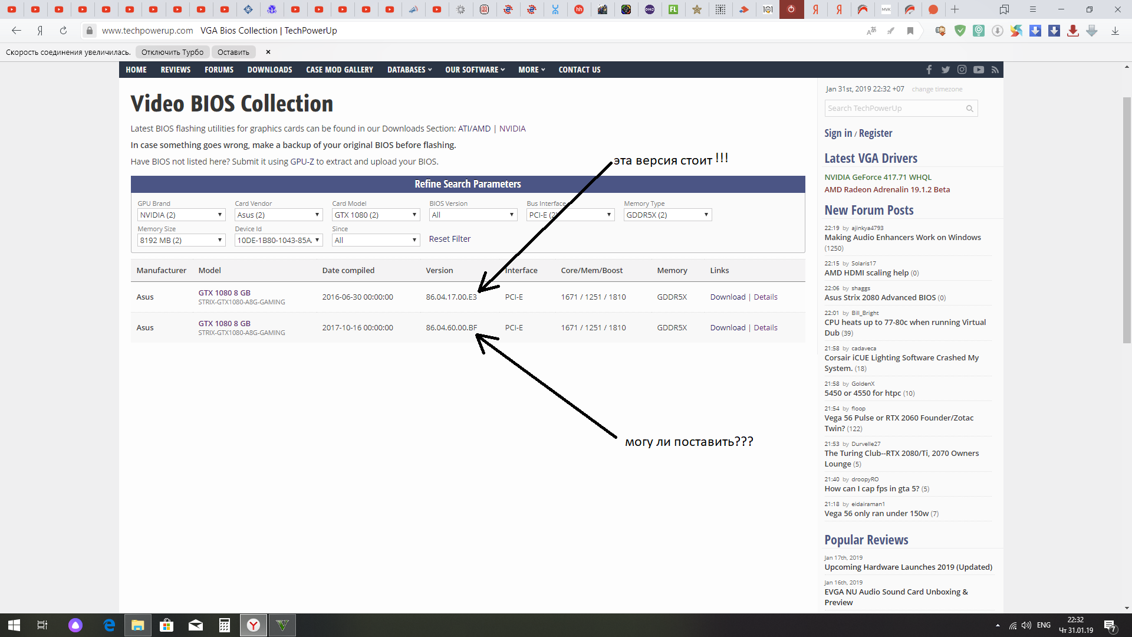The height and width of the screenshot is (637, 1132).
Task: Open the BIOS Version dropdown
Action: tap(473, 215)
